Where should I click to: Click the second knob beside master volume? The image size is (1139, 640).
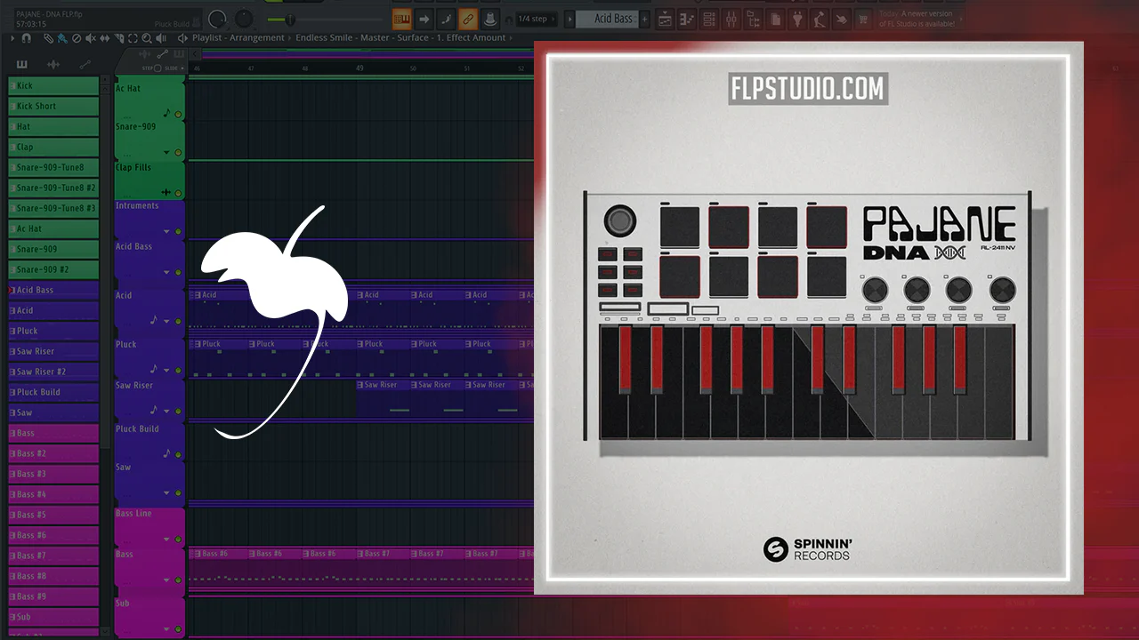243,19
